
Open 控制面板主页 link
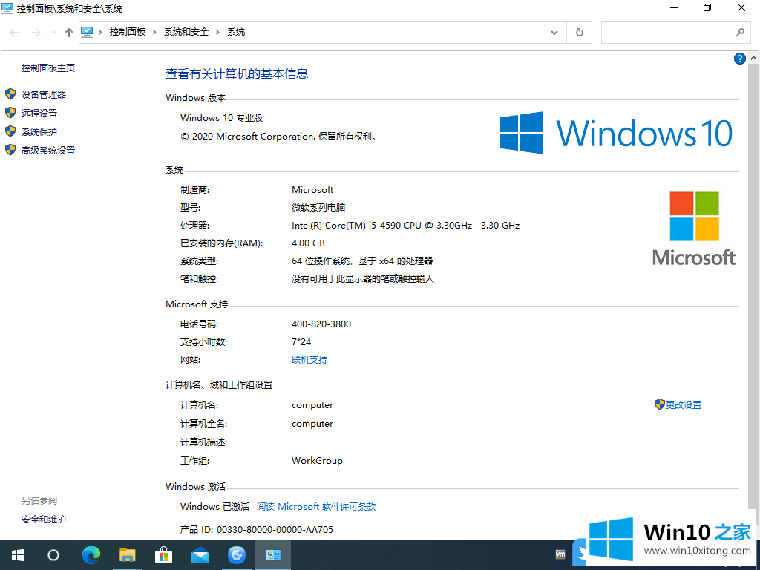(48, 68)
